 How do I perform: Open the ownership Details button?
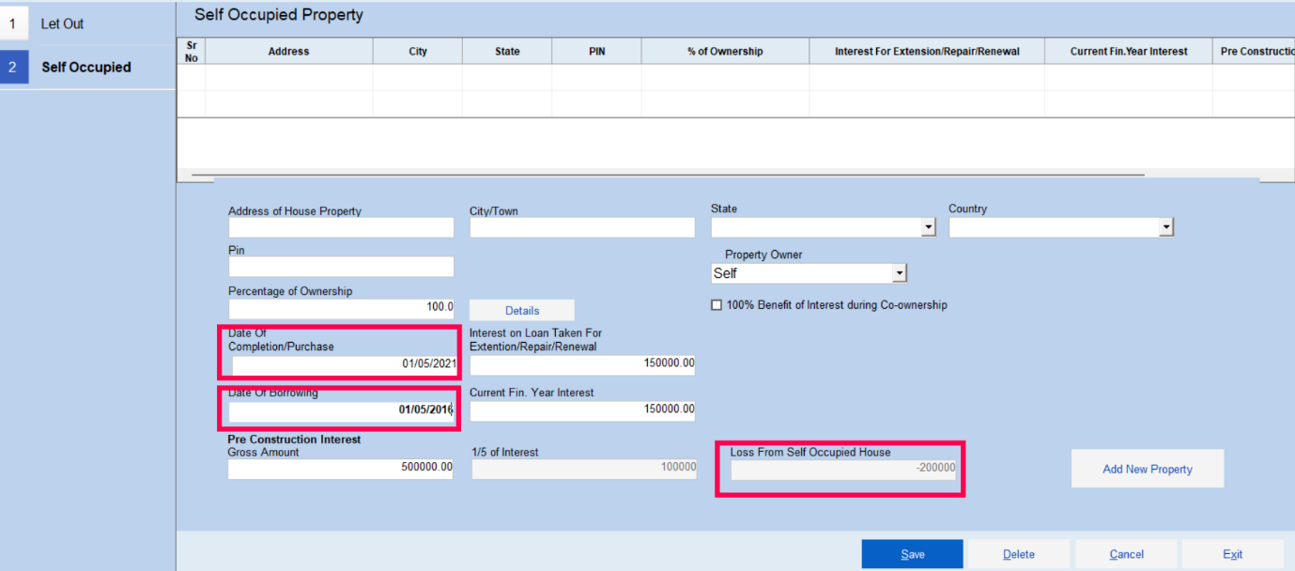[x=522, y=311]
